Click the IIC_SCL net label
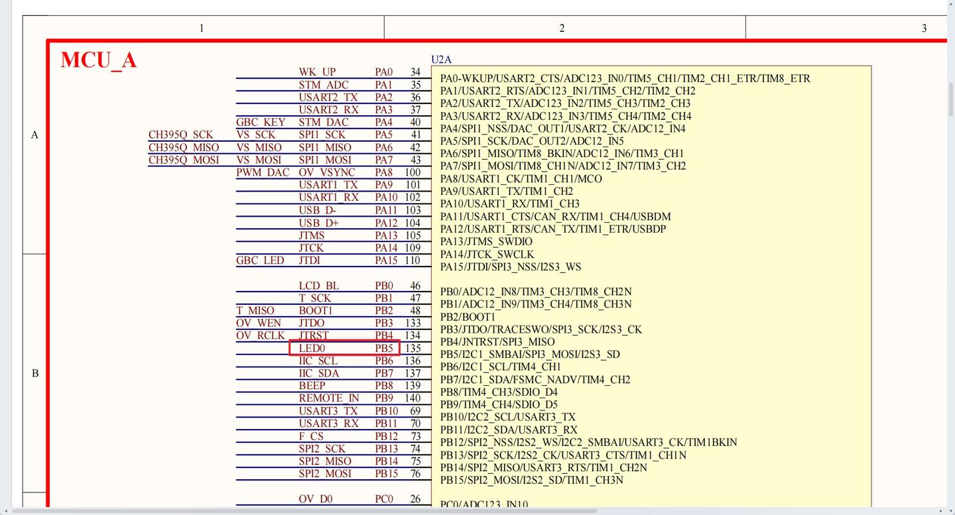The image size is (955, 515). click(318, 361)
